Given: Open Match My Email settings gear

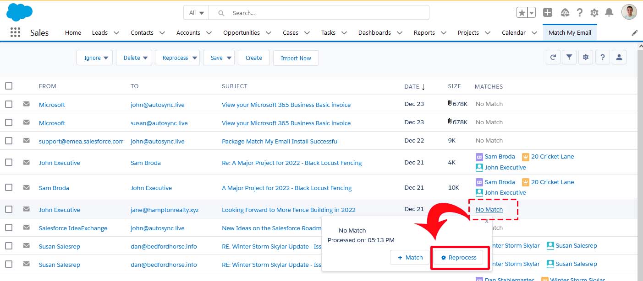Looking at the screenshot, I should pyautogui.click(x=585, y=58).
